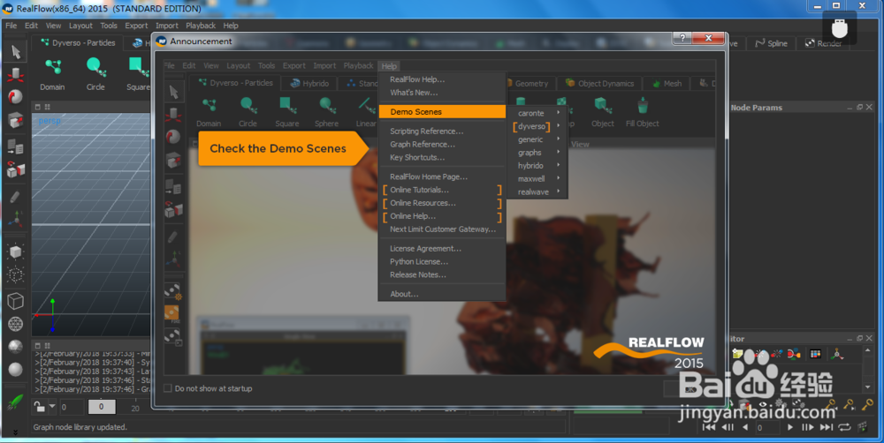Click the timeline start frame field
Image resolution: width=884 pixels, height=443 pixels.
click(72, 407)
